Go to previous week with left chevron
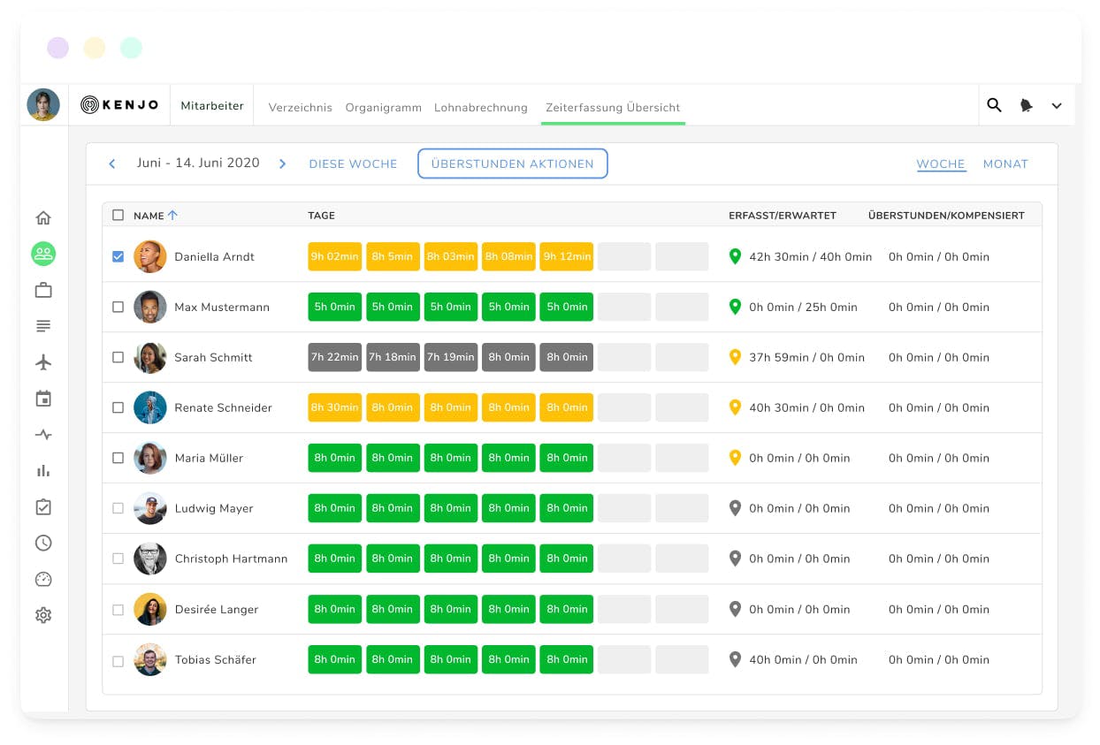Image resolution: width=1100 pixels, height=745 pixels. (x=112, y=163)
